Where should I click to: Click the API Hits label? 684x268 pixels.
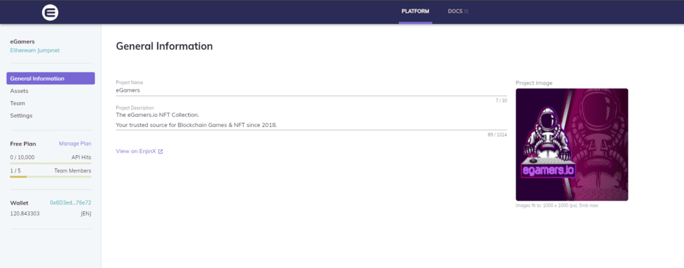point(81,157)
